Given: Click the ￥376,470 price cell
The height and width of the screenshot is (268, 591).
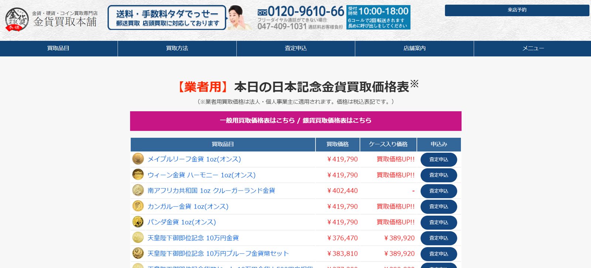Looking at the screenshot, I should [x=342, y=238].
